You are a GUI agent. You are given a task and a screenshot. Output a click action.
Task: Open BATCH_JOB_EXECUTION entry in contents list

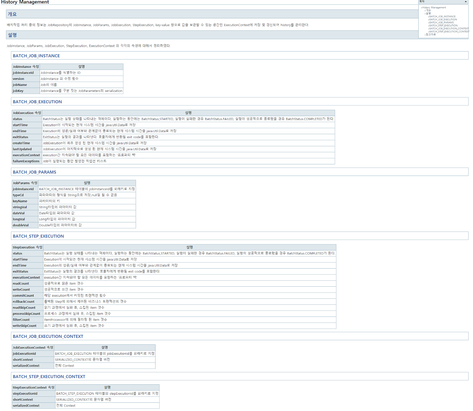[x=443, y=20]
